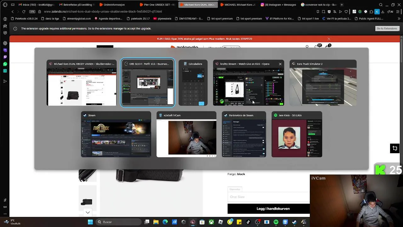This screenshot has width=403, height=227.
Task: Select the OBS 32.0.4 window in switcher
Action: point(147,83)
